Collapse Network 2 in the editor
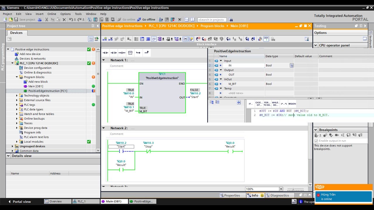 tap(103, 128)
